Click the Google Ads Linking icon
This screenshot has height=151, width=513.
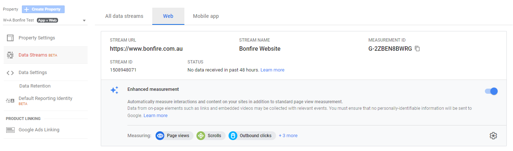coord(10,130)
